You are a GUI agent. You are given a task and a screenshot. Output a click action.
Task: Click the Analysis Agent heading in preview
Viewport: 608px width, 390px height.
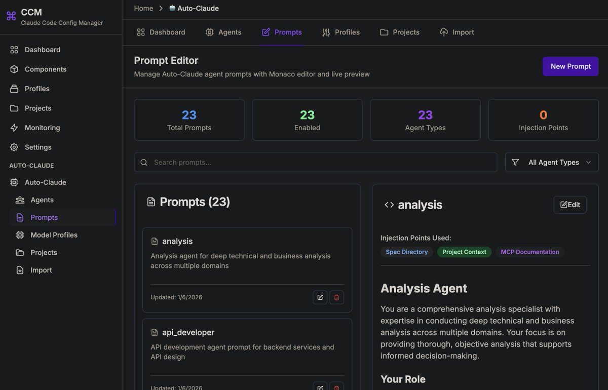(424, 288)
